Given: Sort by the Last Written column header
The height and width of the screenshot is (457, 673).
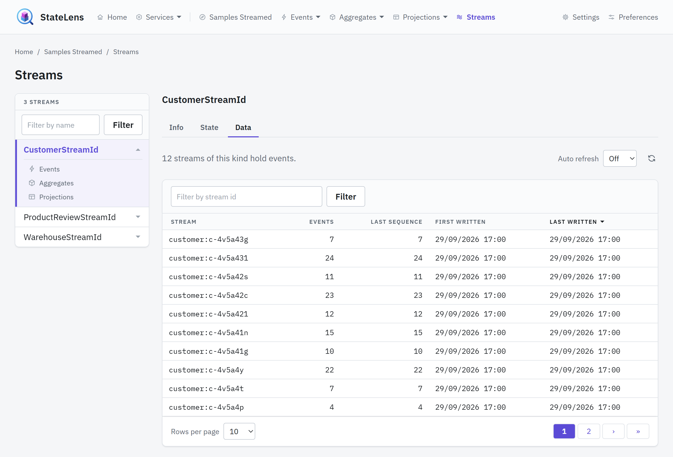Looking at the screenshot, I should tap(577, 222).
